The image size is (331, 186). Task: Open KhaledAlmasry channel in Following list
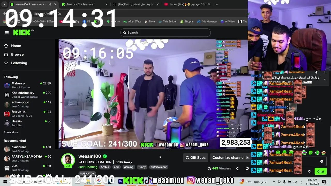pyautogui.click(x=27, y=95)
